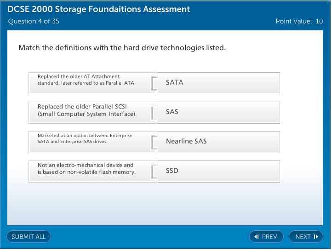Click the arrow icon inside NEXT button

[316, 237]
